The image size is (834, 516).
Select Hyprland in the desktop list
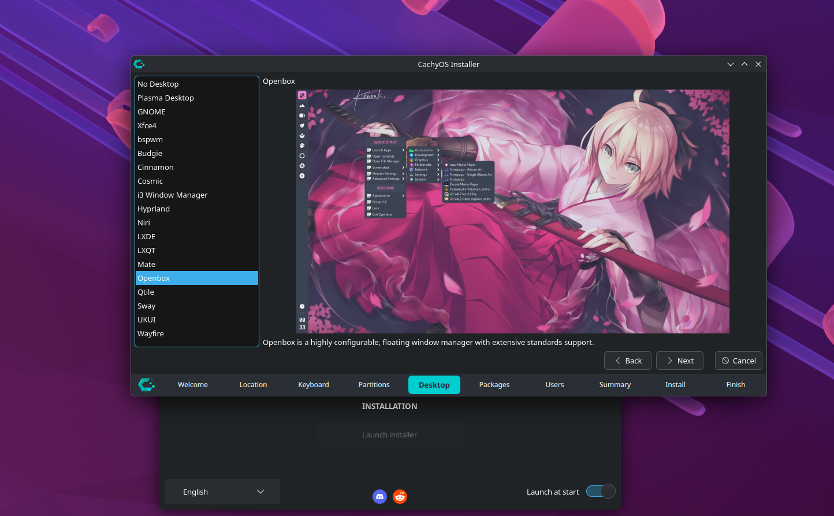pyautogui.click(x=154, y=209)
